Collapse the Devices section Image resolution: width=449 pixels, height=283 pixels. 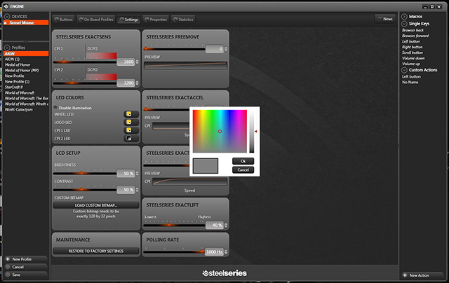(x=7, y=17)
